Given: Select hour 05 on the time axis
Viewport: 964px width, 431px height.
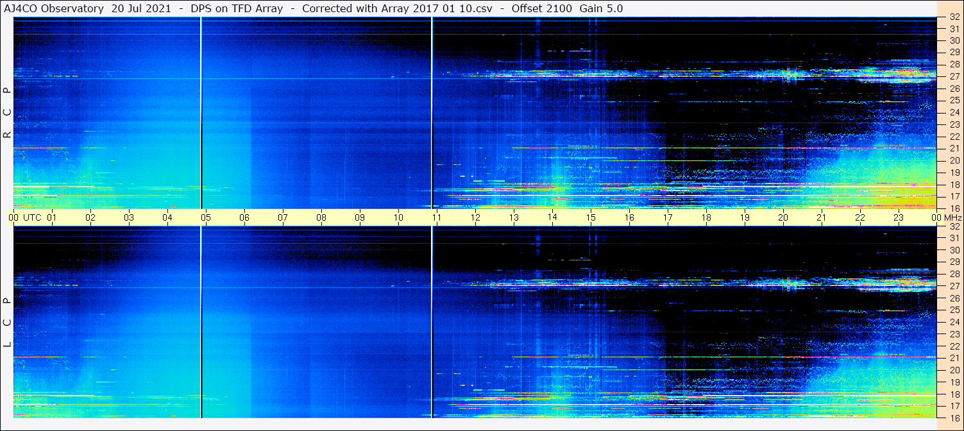Looking at the screenshot, I should pos(206,217).
